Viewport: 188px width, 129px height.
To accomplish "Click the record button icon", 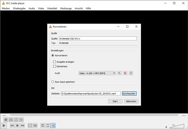I will click(6, 120).
